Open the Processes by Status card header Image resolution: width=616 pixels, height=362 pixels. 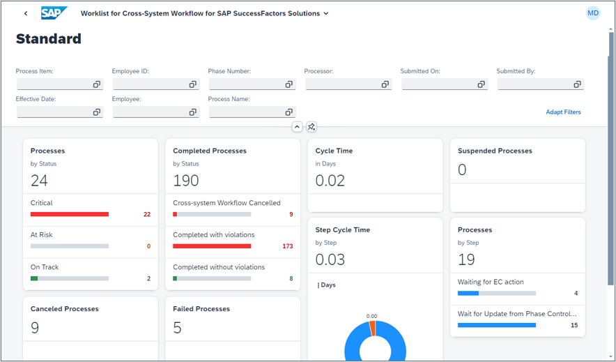[91, 166]
